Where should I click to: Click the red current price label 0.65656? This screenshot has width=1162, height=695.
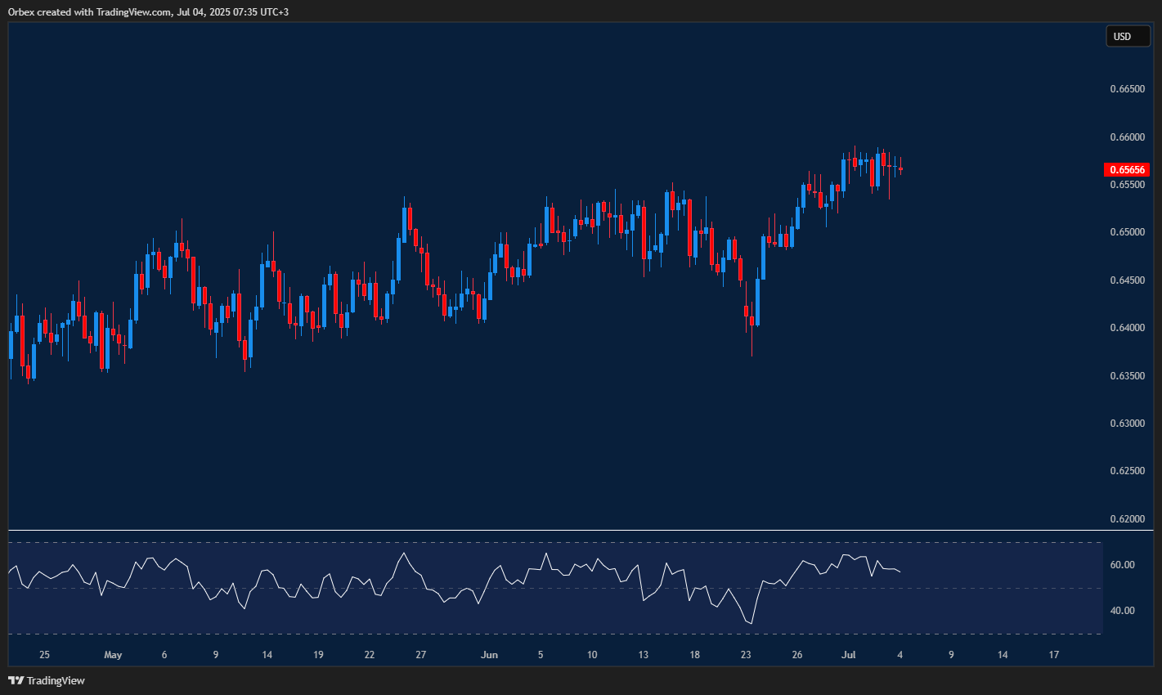point(1128,169)
